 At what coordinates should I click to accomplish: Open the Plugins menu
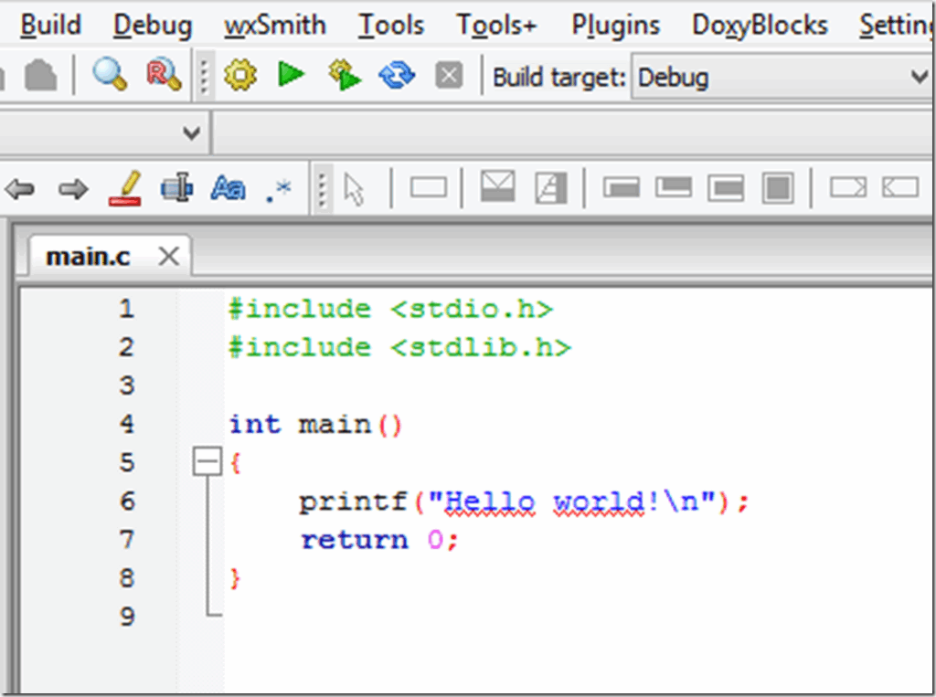click(615, 25)
